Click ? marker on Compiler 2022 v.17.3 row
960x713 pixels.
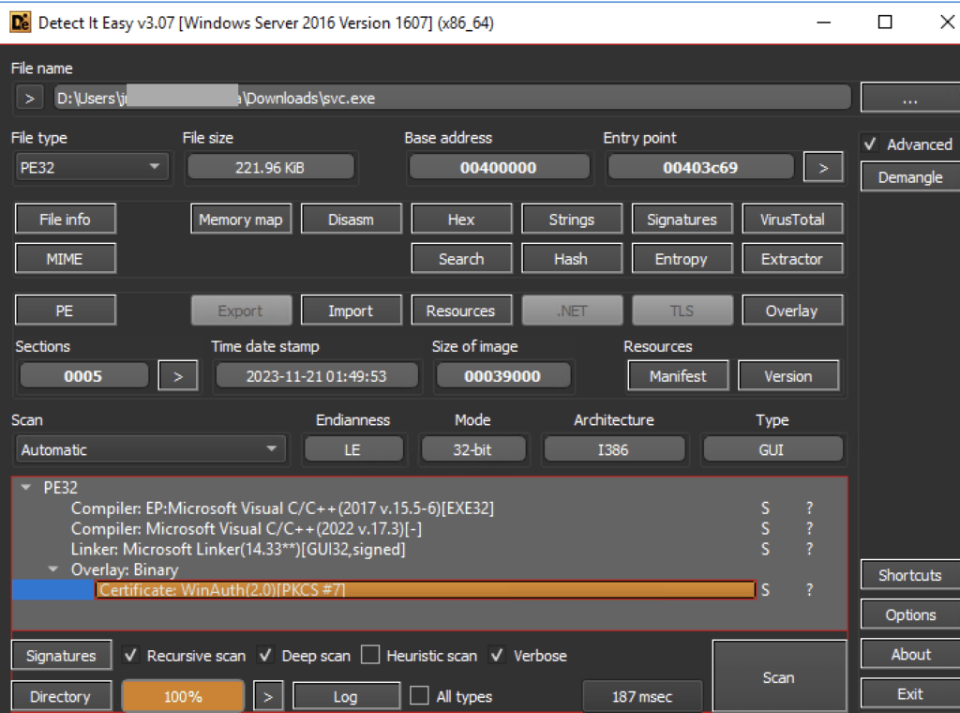[809, 528]
